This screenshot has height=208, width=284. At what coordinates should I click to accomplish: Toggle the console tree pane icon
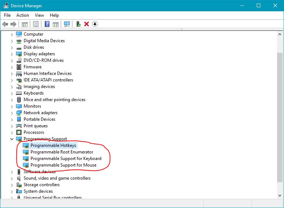pyautogui.click(x=25, y=24)
